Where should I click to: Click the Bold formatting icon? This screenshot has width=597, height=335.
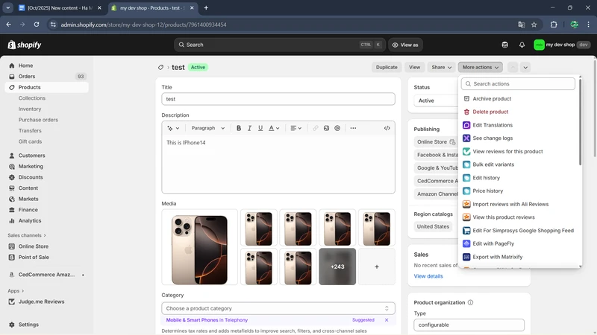pyautogui.click(x=239, y=128)
